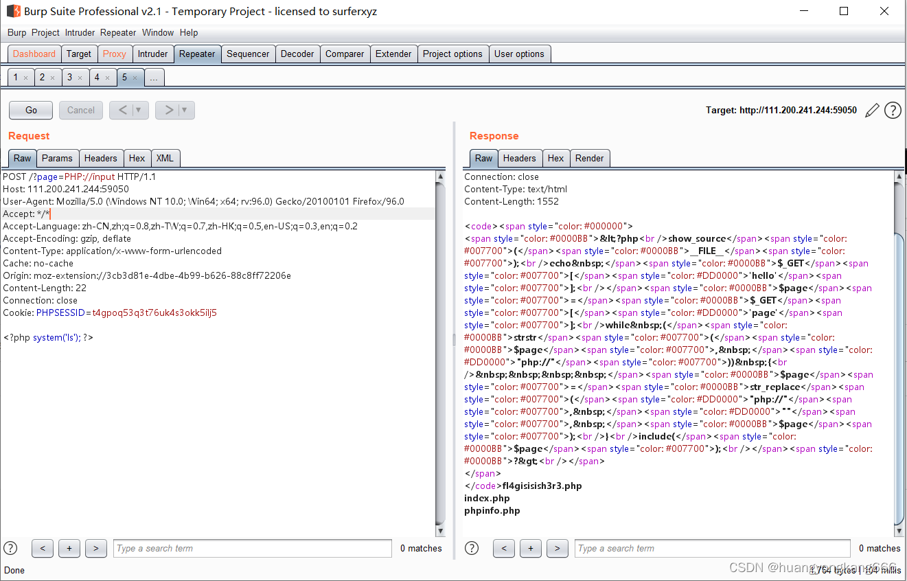Go to previous match in request search

pyautogui.click(x=43, y=548)
